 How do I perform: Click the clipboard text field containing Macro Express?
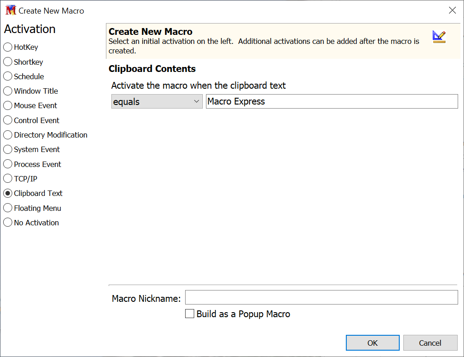point(331,102)
